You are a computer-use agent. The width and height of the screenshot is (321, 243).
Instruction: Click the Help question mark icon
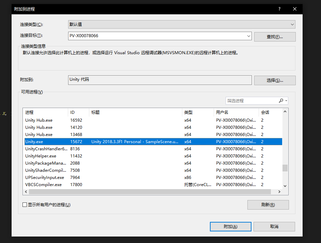[x=279, y=9]
